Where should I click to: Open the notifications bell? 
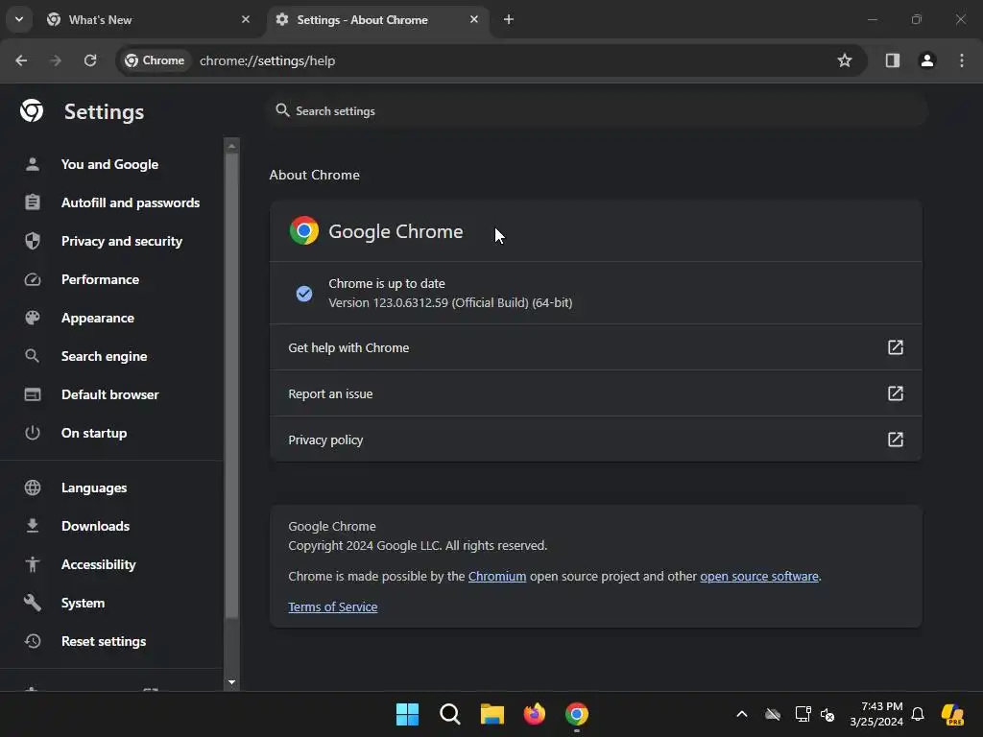918,714
